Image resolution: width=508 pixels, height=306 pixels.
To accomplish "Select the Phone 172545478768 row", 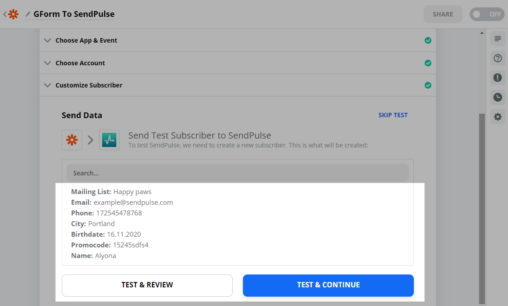I will click(x=106, y=213).
